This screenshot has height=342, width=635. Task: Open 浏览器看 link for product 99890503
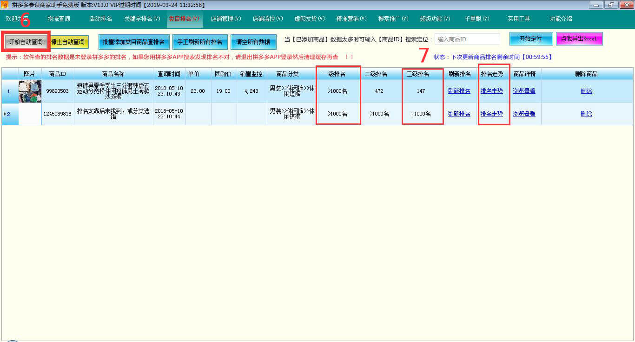click(x=524, y=91)
